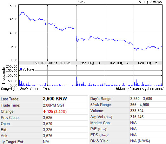Click the Volume value 838,804
The image size is (166, 144).
click(137, 111)
